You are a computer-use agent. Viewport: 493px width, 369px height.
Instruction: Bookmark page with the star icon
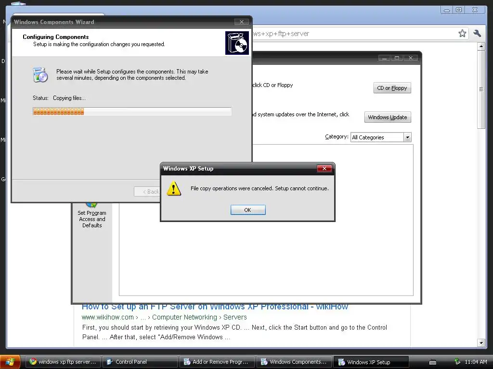click(x=462, y=33)
